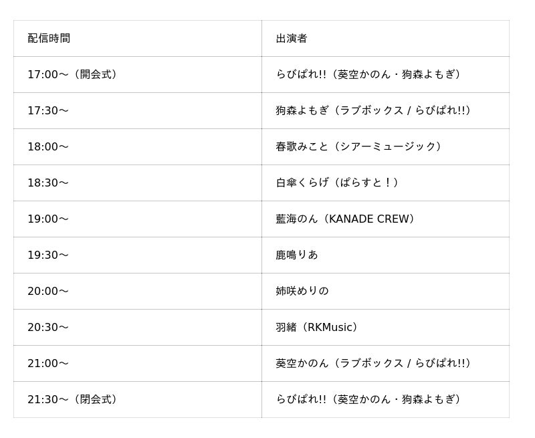Click the 18:00〜 time cell
Image resolution: width=535 pixels, height=438 pixels.
pyautogui.click(x=48, y=147)
